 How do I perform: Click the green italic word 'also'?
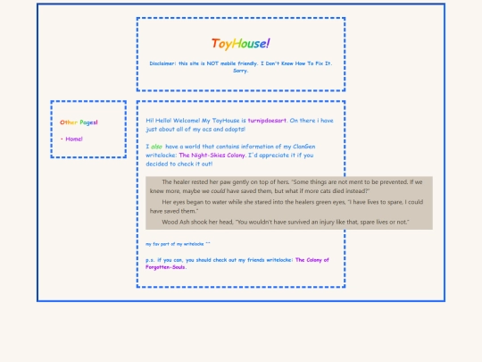point(156,147)
